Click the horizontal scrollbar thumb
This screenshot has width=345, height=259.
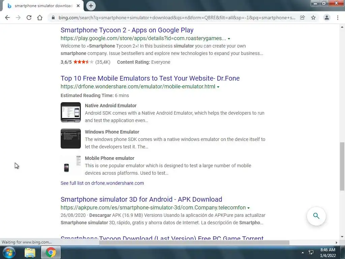pyautogui.click(x=194, y=242)
